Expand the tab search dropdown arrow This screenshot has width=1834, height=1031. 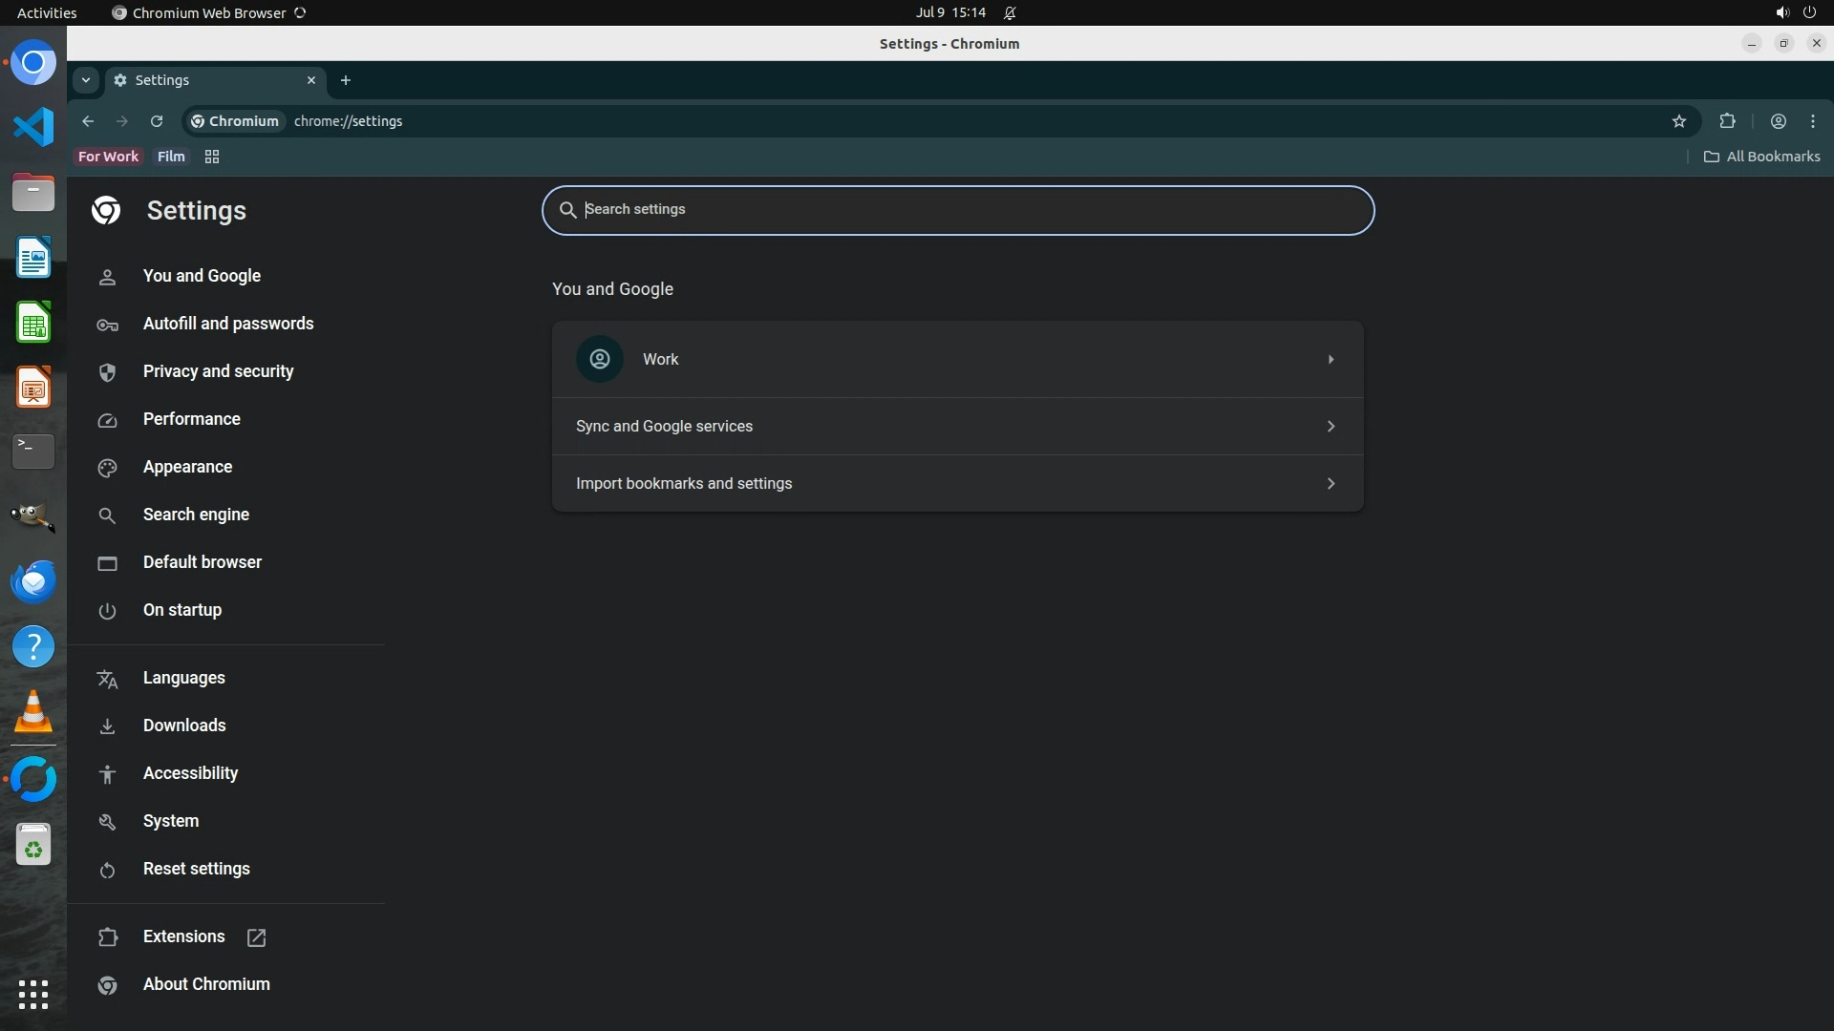pyautogui.click(x=86, y=80)
